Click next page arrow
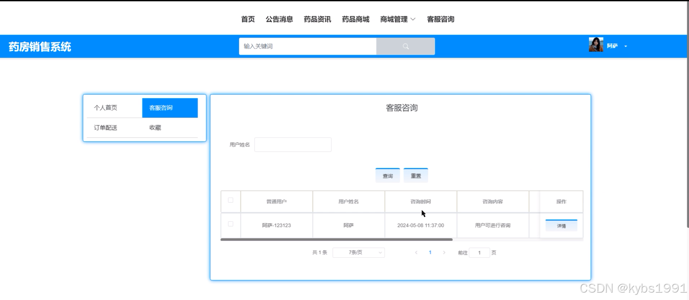This screenshot has width=689, height=300. pyautogui.click(x=444, y=252)
